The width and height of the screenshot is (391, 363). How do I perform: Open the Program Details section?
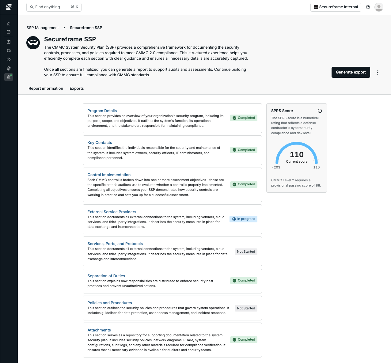[x=102, y=111]
